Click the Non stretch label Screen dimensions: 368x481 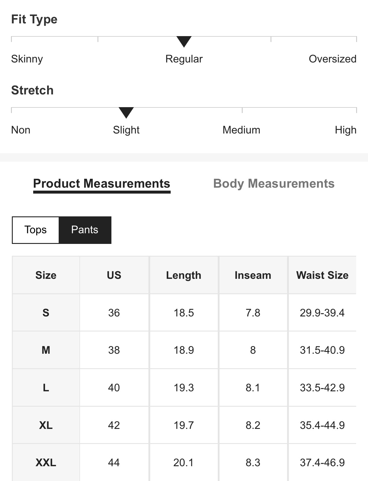(x=21, y=130)
